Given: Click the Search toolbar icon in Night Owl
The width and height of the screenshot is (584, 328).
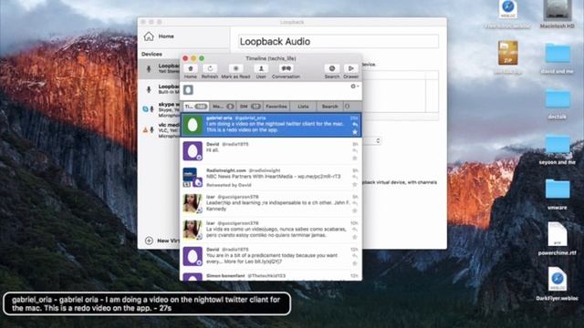Looking at the screenshot, I should tap(331, 68).
